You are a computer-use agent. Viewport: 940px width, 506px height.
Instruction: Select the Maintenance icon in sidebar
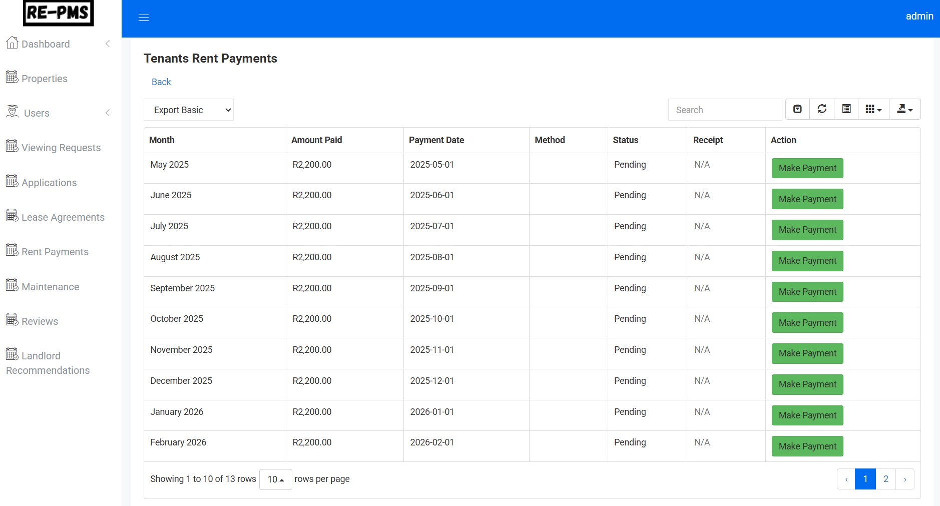11,285
